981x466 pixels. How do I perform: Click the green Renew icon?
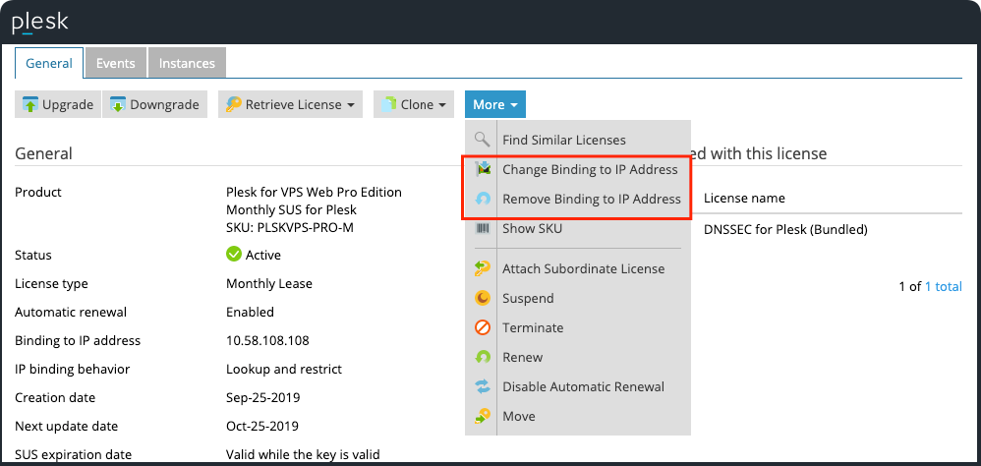tap(482, 357)
